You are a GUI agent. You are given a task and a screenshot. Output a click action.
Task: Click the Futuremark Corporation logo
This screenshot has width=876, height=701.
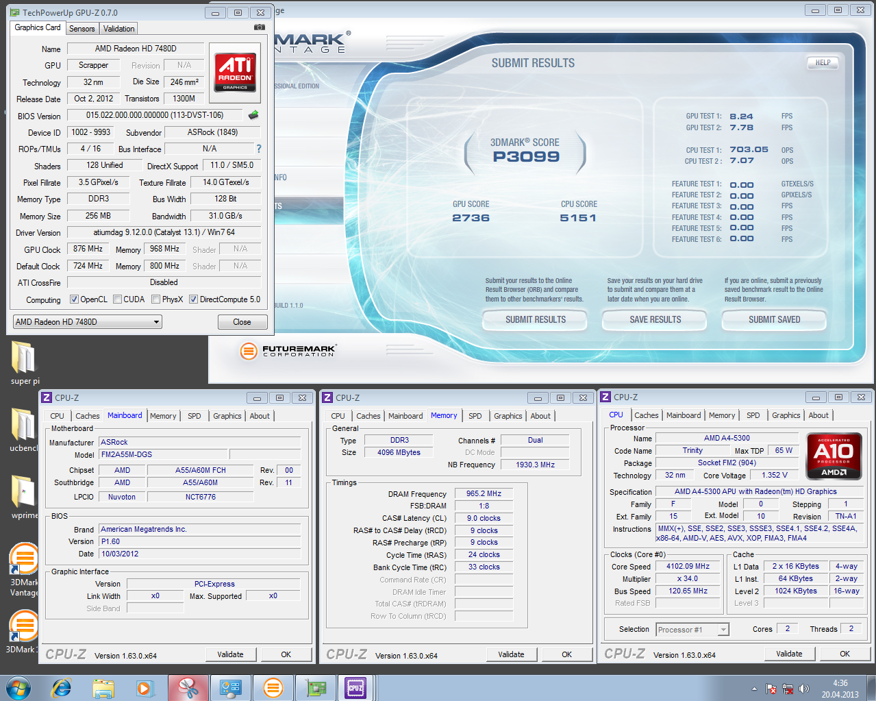pos(288,351)
